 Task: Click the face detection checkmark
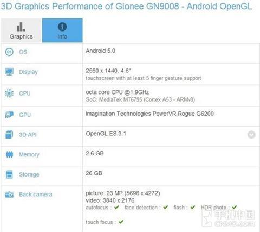(x=166, y=207)
